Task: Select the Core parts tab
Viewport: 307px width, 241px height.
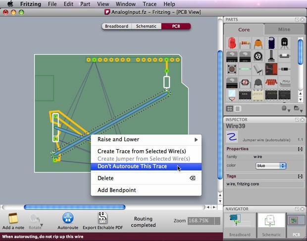Action: point(244,30)
